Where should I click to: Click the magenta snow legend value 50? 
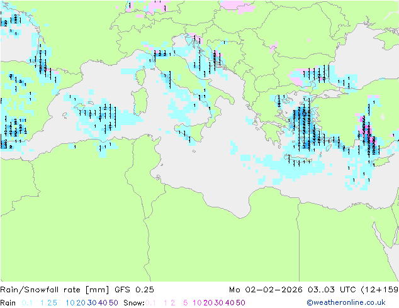pos(240,303)
